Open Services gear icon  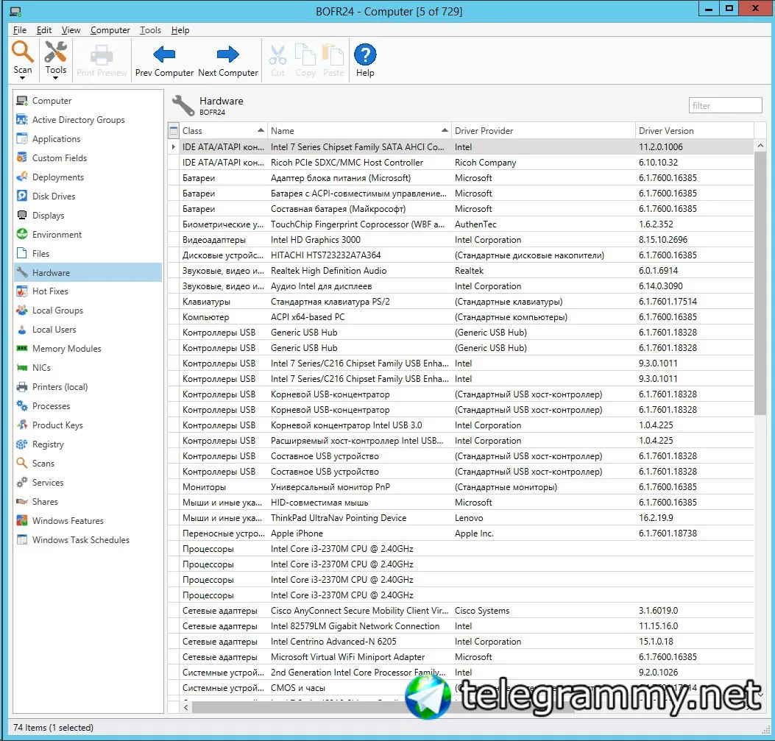22,483
